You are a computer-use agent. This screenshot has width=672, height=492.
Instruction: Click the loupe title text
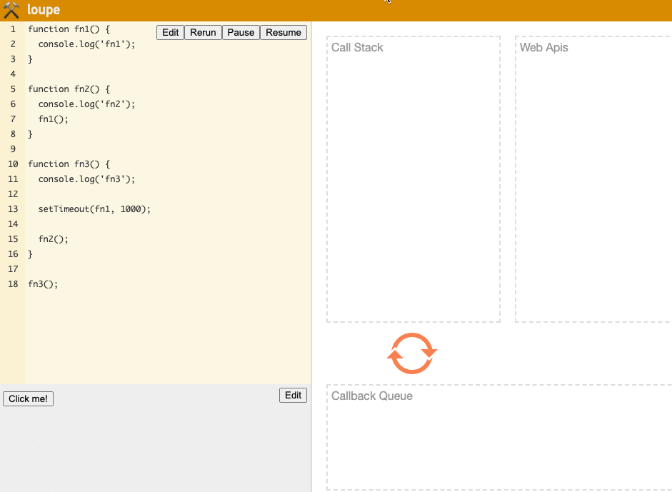point(44,9)
